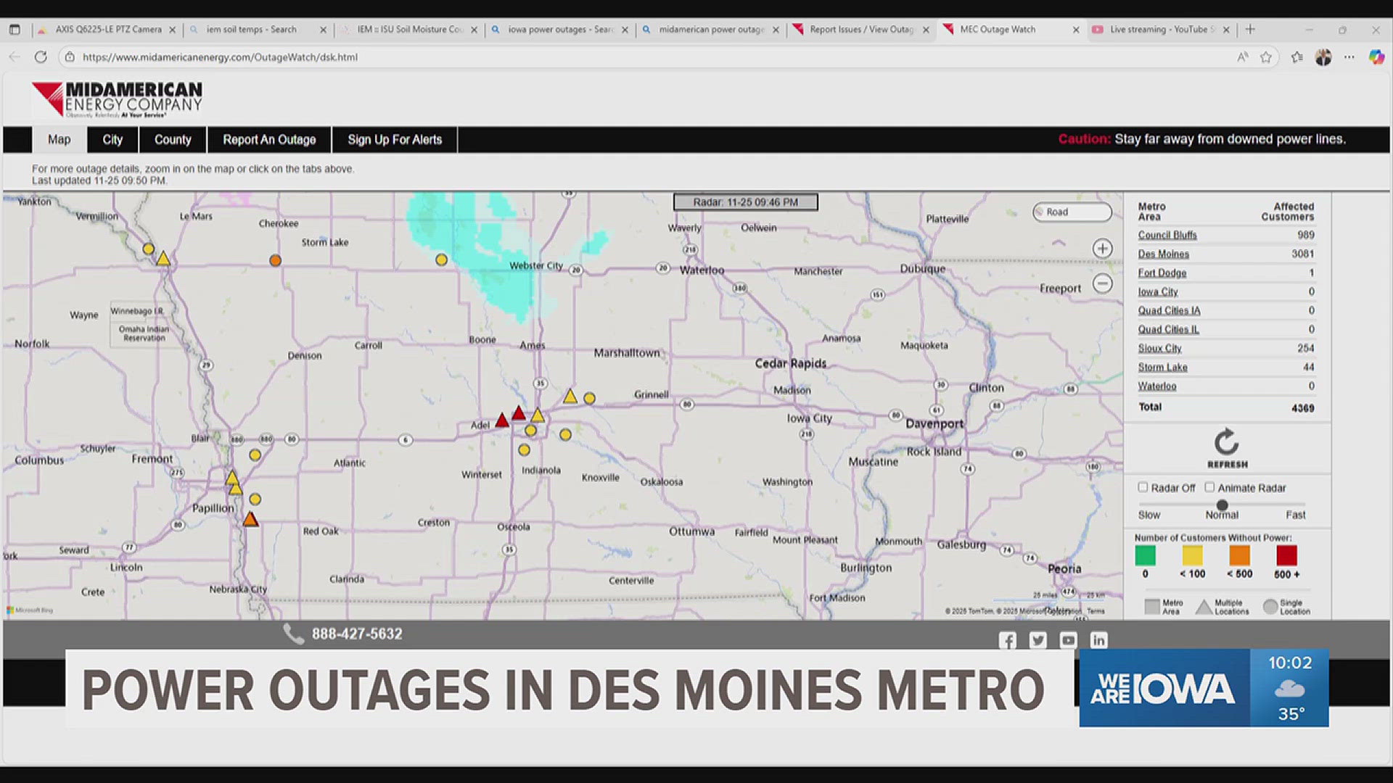Expand outage details for Council Bluffs

[1167, 235]
